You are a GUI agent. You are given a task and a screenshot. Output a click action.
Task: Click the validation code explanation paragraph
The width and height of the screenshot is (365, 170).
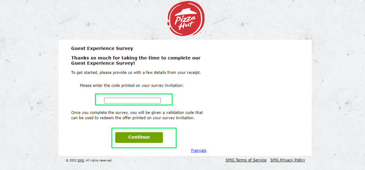137,115
